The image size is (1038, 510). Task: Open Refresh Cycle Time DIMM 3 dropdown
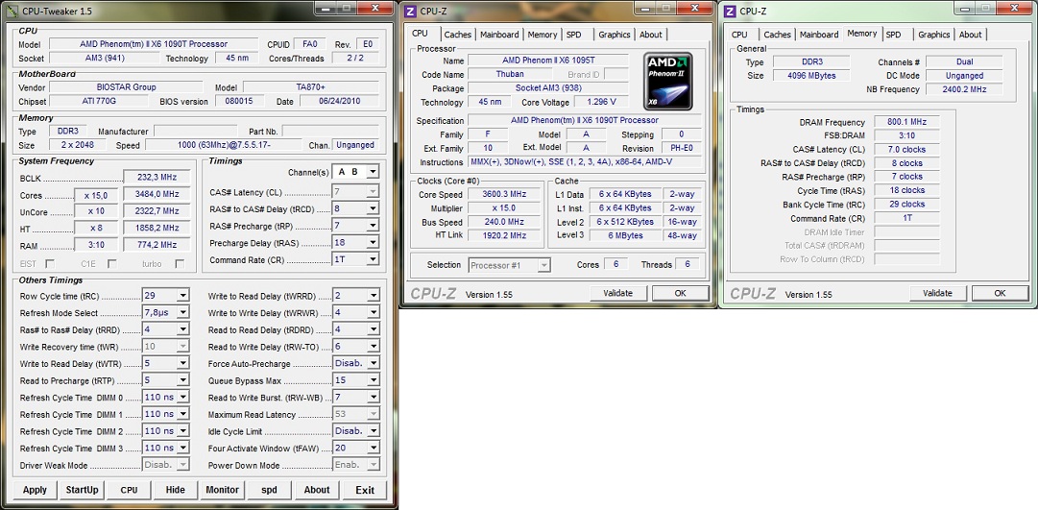[x=182, y=449]
